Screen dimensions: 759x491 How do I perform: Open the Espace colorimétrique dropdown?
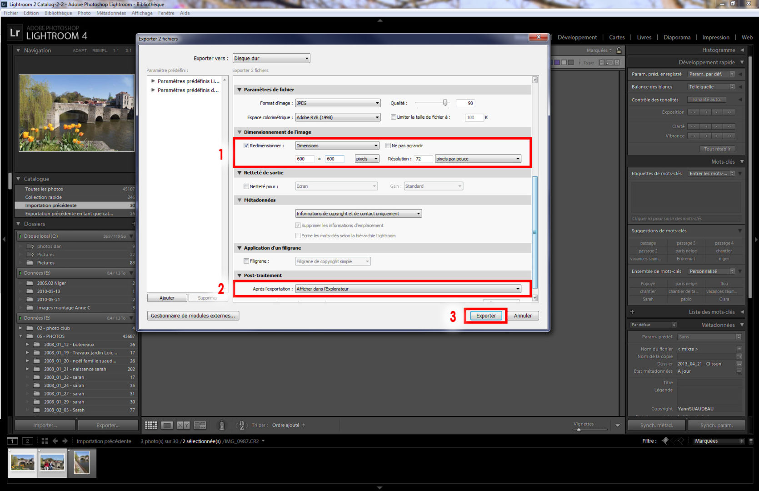338,117
